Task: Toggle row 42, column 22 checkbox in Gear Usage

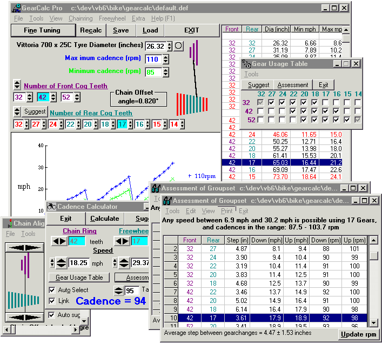Action: 293,111
